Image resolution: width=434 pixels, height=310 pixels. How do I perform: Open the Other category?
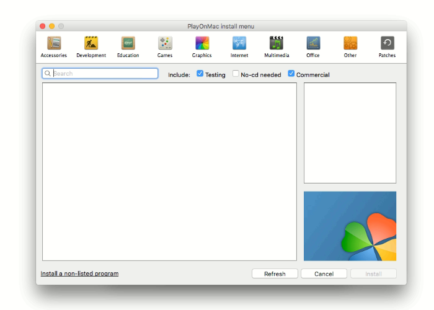pyautogui.click(x=350, y=46)
